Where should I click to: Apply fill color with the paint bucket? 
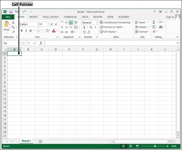pyautogui.click(x=47, y=30)
